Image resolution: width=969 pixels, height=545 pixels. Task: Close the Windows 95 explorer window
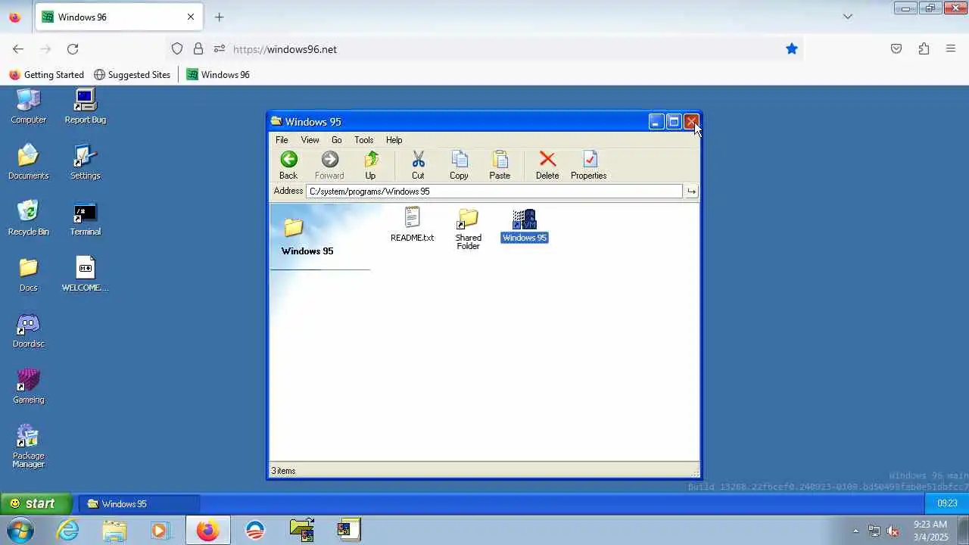click(691, 122)
